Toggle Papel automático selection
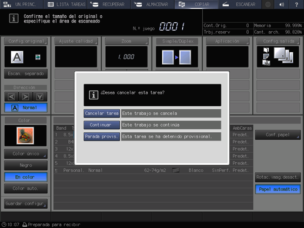The width and height of the screenshot is (304, 228). 278,189
